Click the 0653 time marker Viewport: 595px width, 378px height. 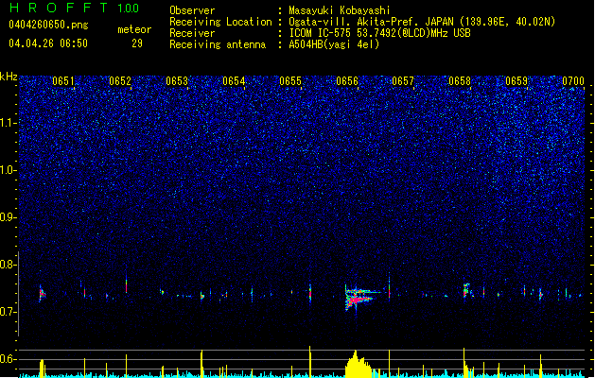pos(177,81)
